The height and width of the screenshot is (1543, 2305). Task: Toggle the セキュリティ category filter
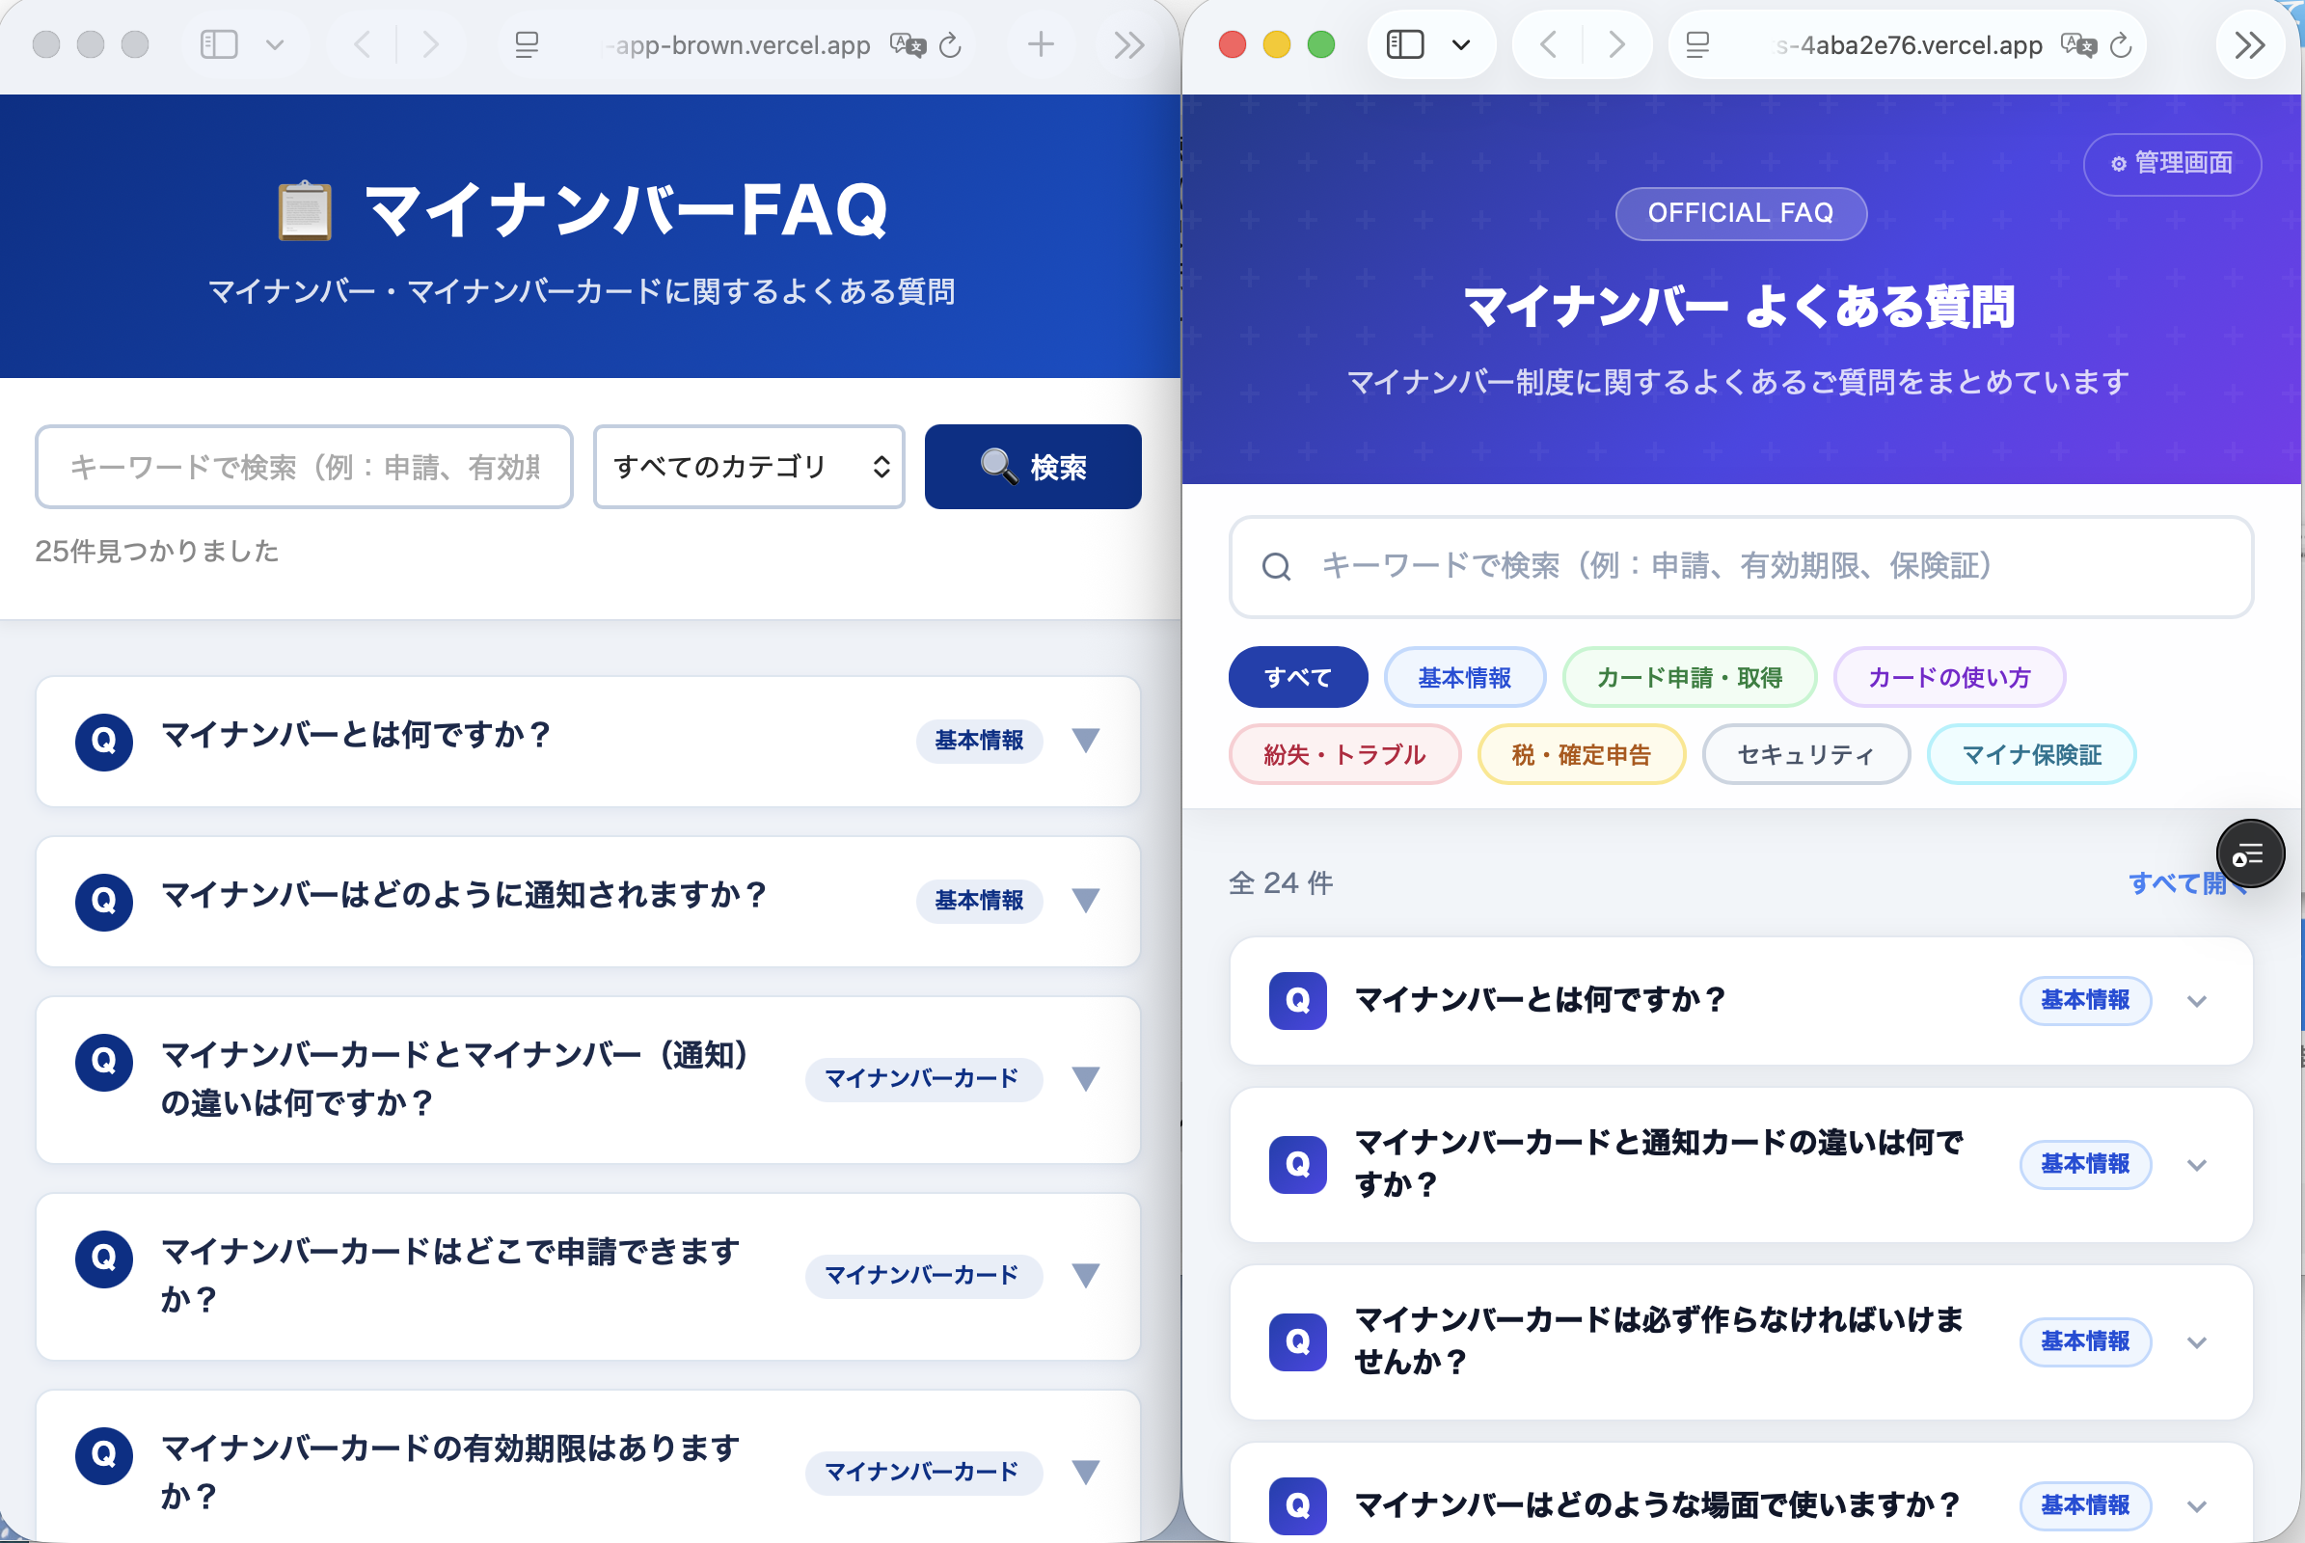(1806, 754)
